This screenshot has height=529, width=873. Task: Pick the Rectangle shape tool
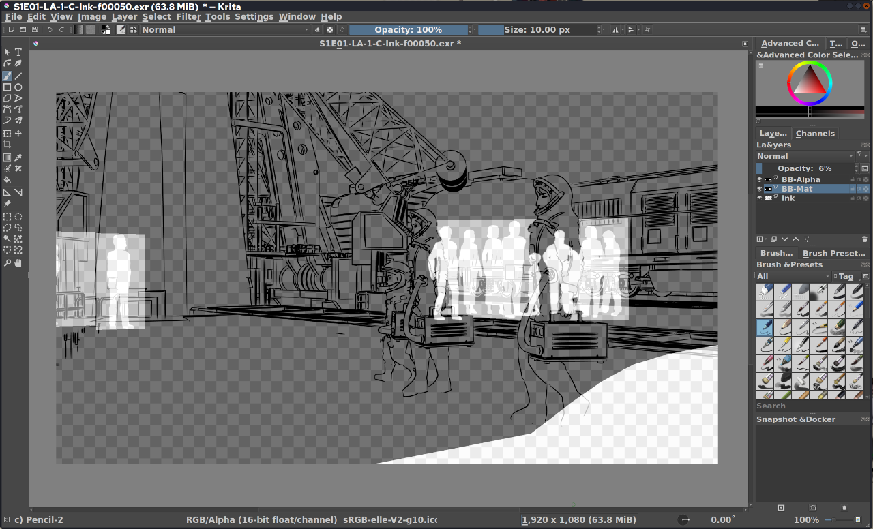(x=7, y=87)
